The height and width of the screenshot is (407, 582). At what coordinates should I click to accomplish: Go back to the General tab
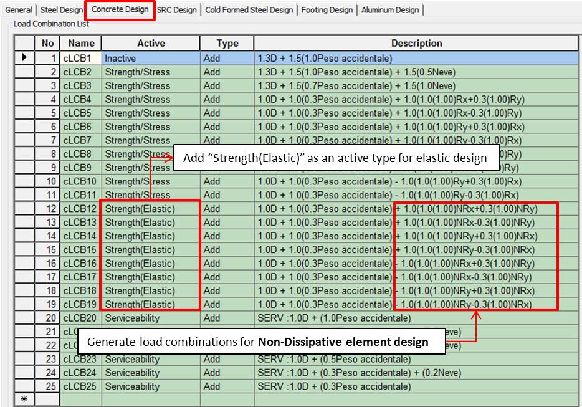coord(18,9)
